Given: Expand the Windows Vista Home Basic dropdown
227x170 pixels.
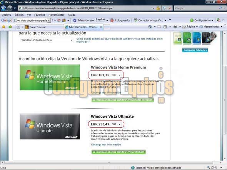Looking at the screenshot, I should [x=47, y=40].
